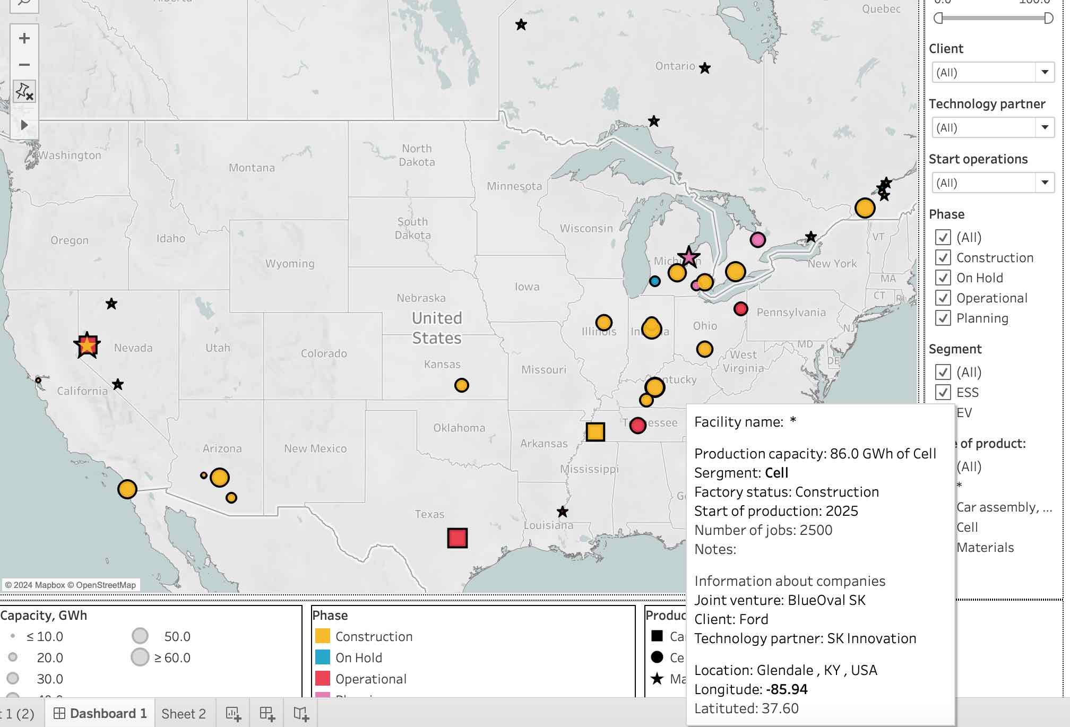
Task: Click the pink star marker in Michigan
Action: tap(688, 257)
